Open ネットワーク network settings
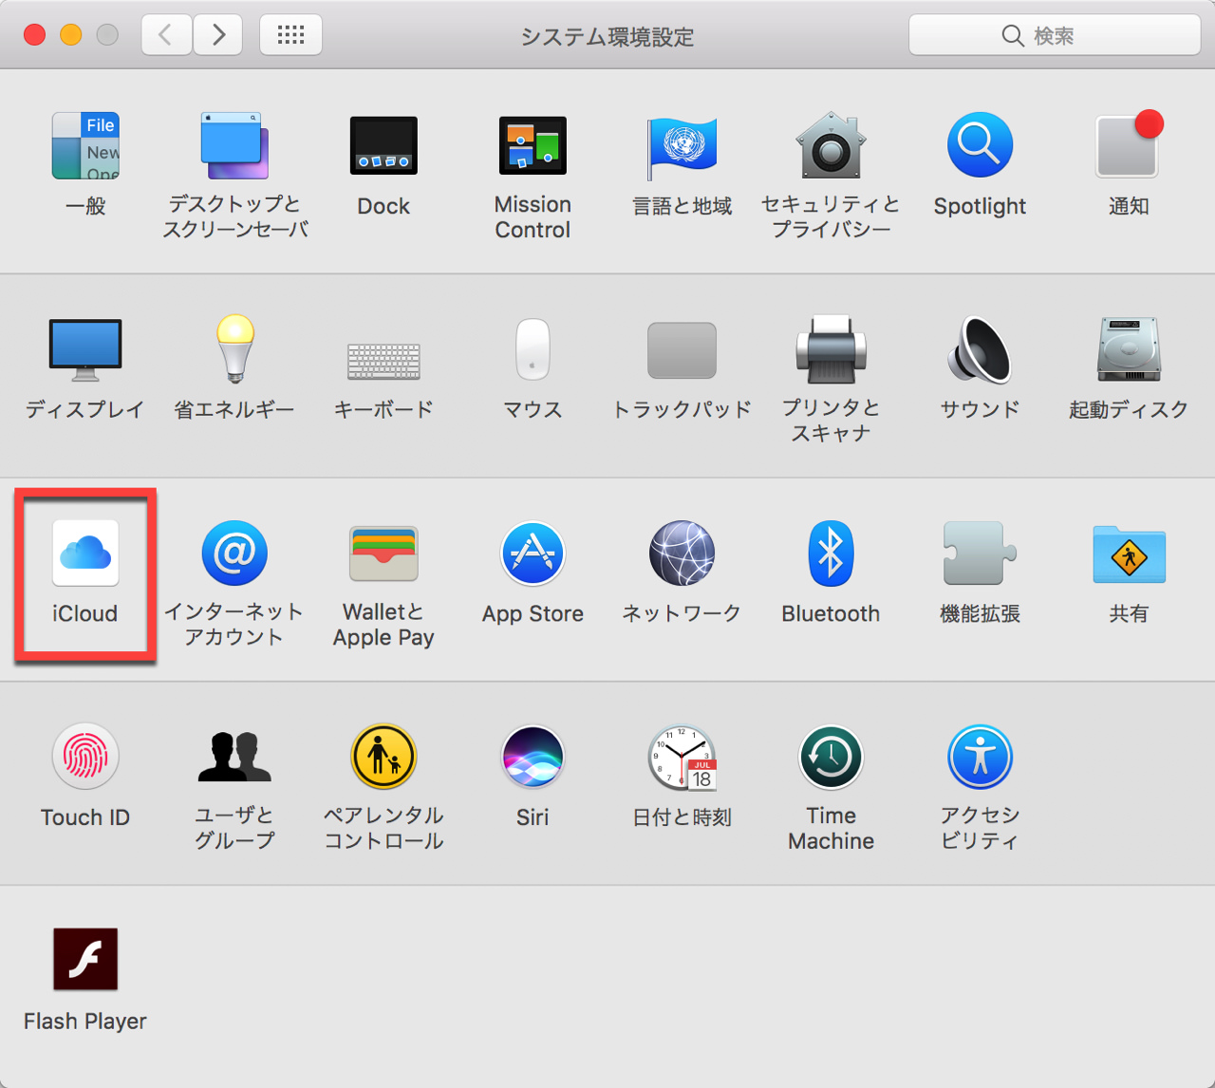 click(682, 553)
